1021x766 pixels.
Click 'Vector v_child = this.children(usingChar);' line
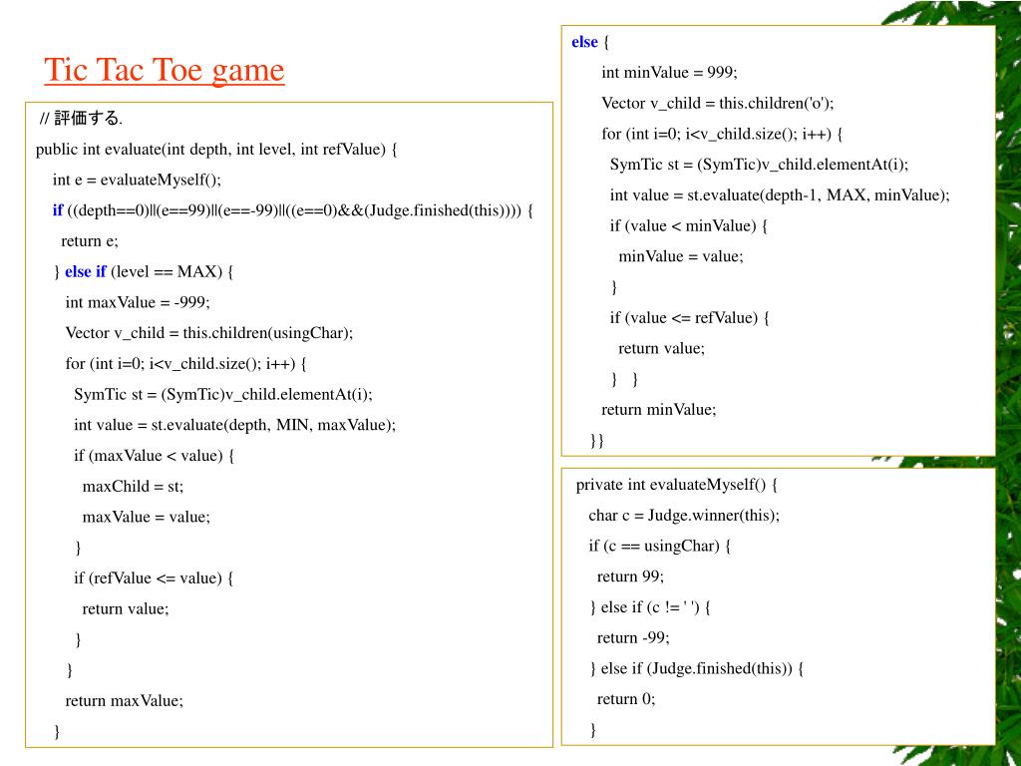[209, 333]
